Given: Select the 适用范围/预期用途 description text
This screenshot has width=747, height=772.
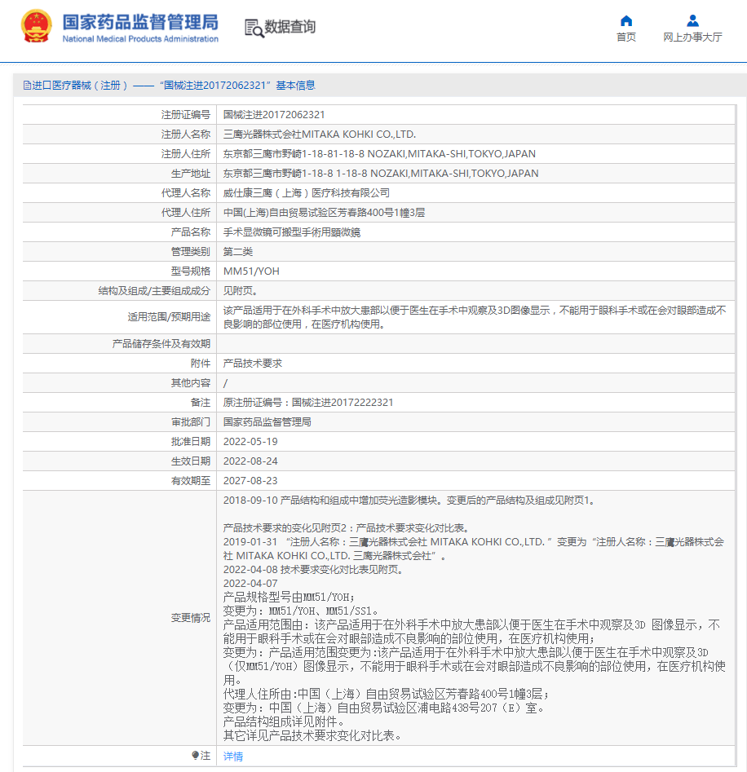Looking at the screenshot, I should [x=475, y=317].
